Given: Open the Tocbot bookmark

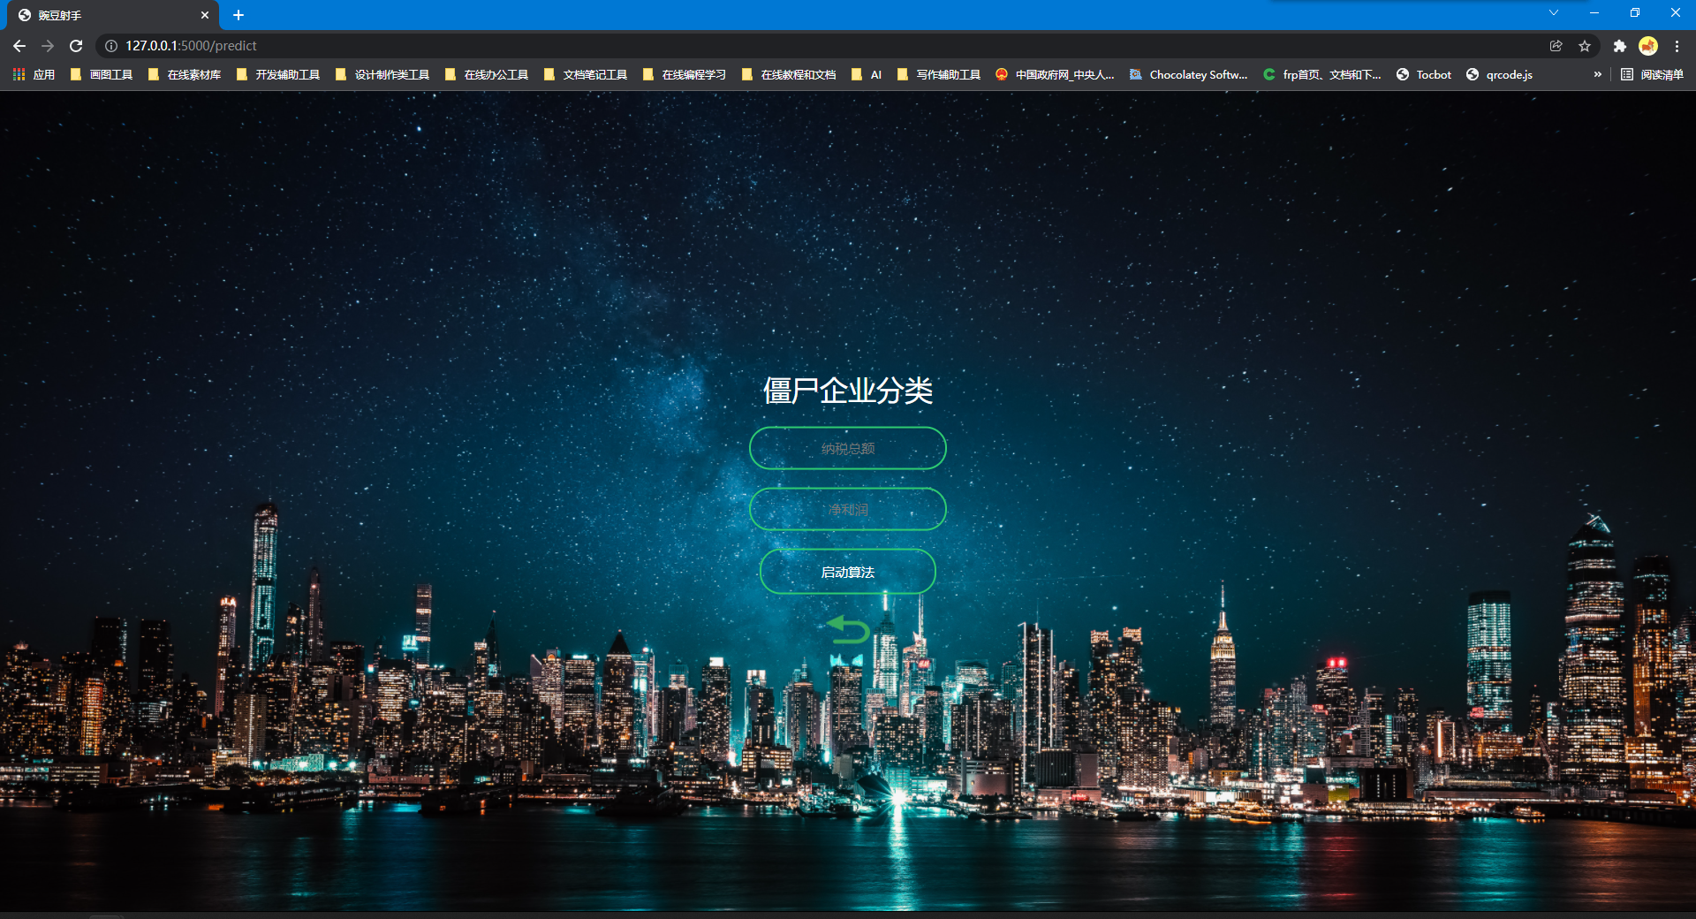Looking at the screenshot, I should coord(1424,74).
